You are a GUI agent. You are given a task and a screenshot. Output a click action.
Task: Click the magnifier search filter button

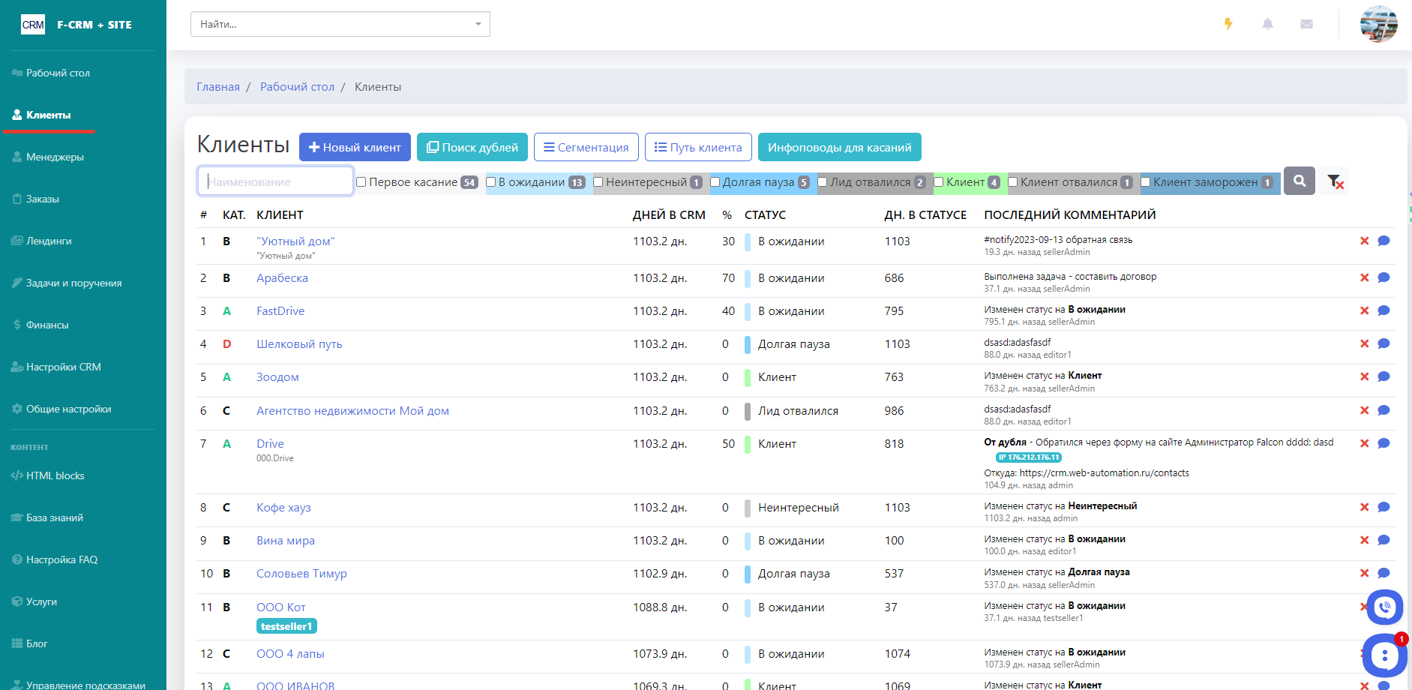[x=1299, y=181]
